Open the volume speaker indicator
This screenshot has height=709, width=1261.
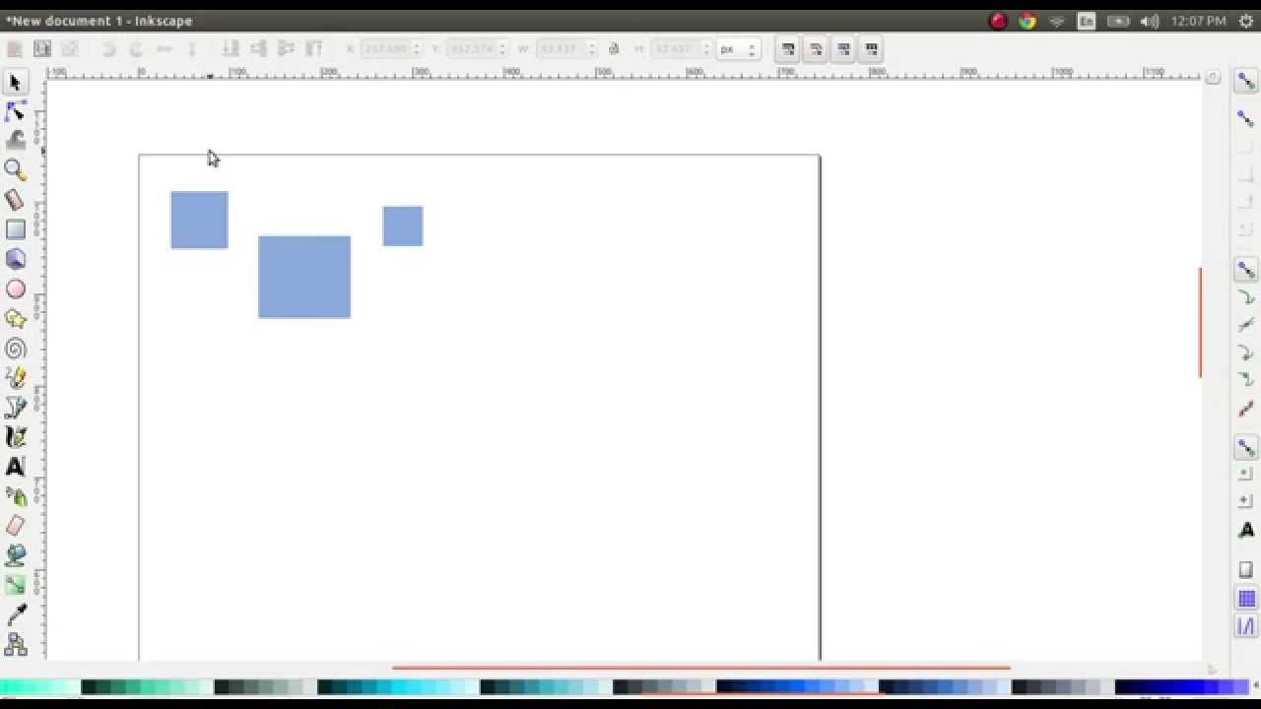(1149, 21)
